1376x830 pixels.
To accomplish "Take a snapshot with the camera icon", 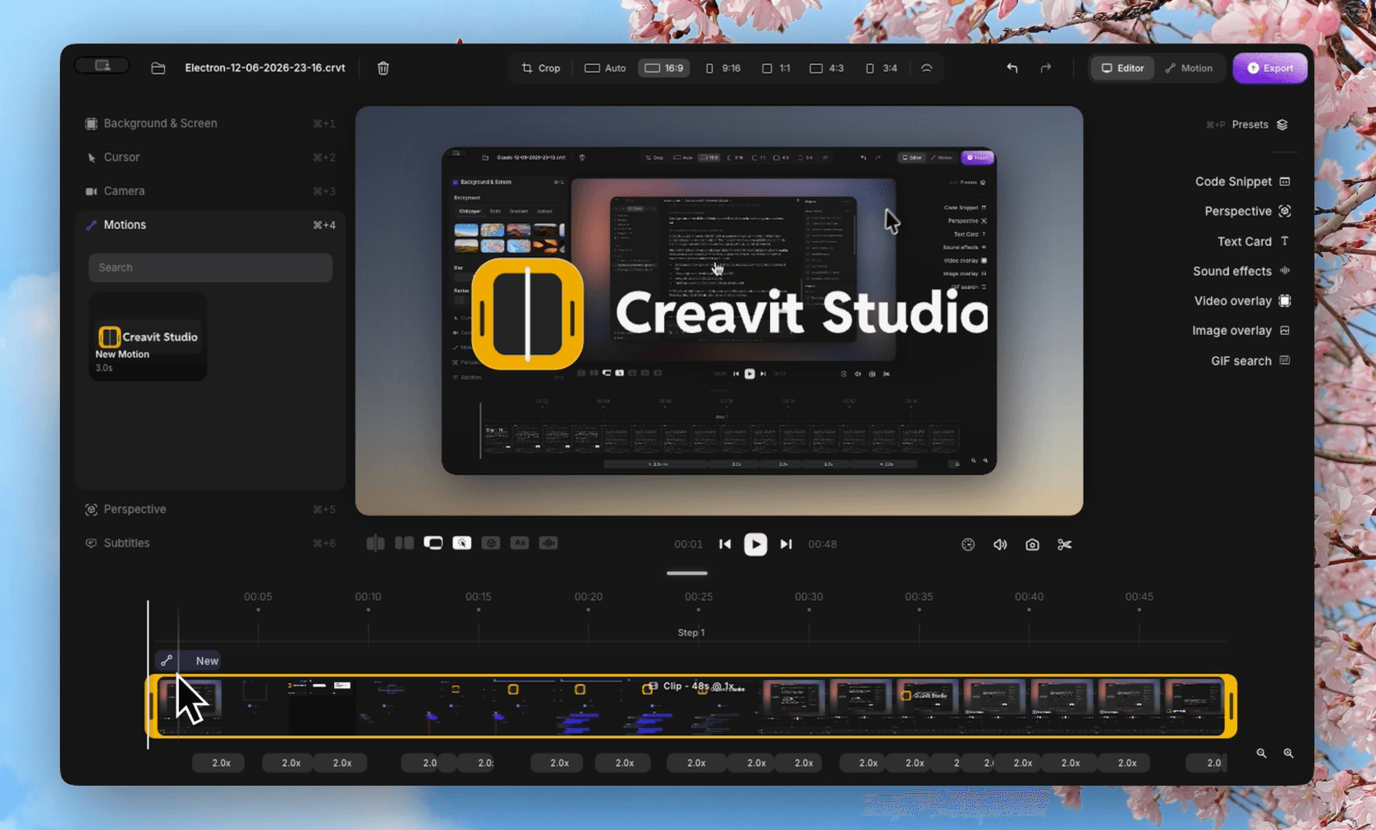I will [1032, 544].
